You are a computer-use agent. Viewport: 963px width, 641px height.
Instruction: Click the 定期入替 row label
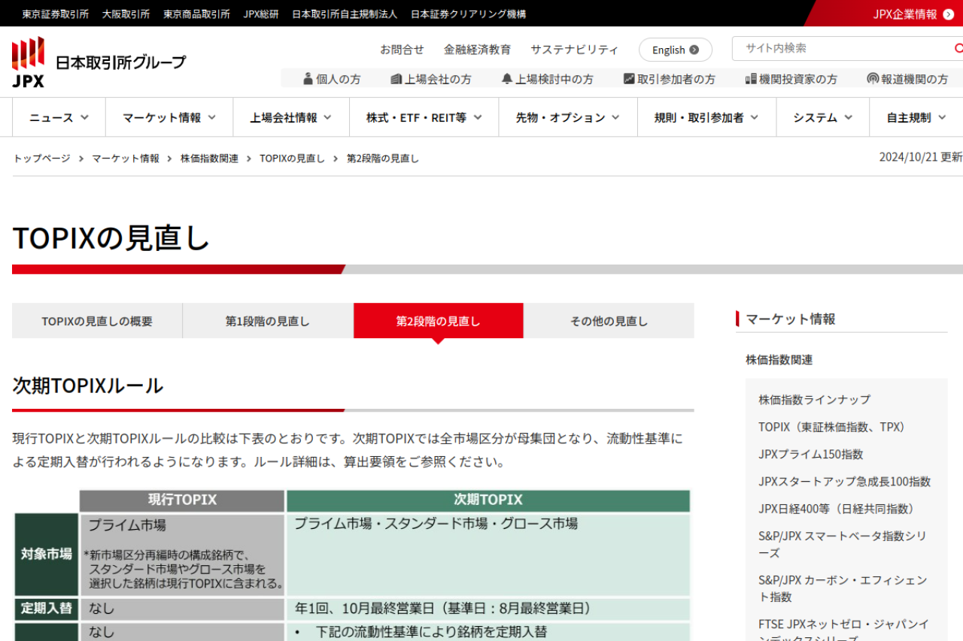(47, 609)
